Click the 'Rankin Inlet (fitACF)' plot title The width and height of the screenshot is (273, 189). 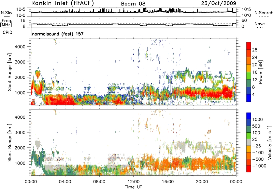[x=62, y=3]
